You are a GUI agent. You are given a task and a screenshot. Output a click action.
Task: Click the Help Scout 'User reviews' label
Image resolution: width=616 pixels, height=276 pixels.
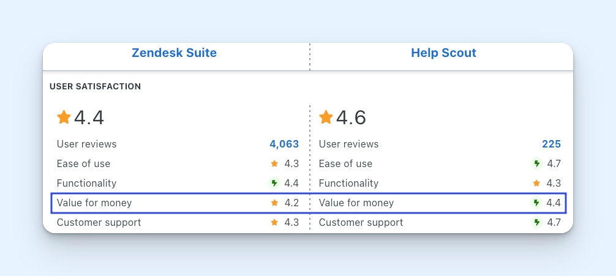[349, 144]
